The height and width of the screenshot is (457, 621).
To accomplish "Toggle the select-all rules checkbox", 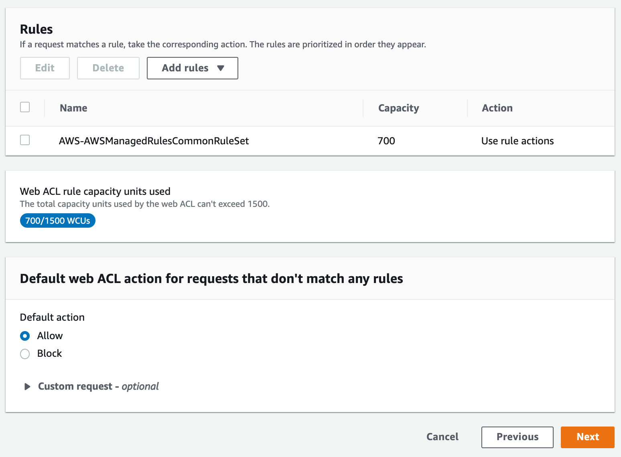I will pyautogui.click(x=25, y=107).
